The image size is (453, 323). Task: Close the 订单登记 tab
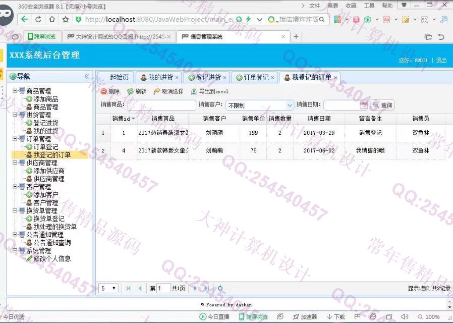[x=273, y=78]
